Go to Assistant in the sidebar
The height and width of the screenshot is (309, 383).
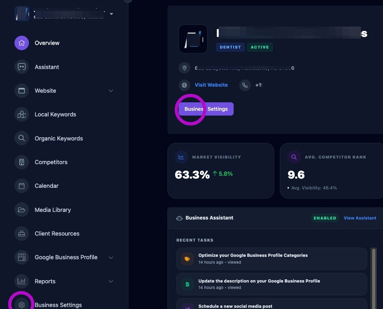tap(47, 67)
